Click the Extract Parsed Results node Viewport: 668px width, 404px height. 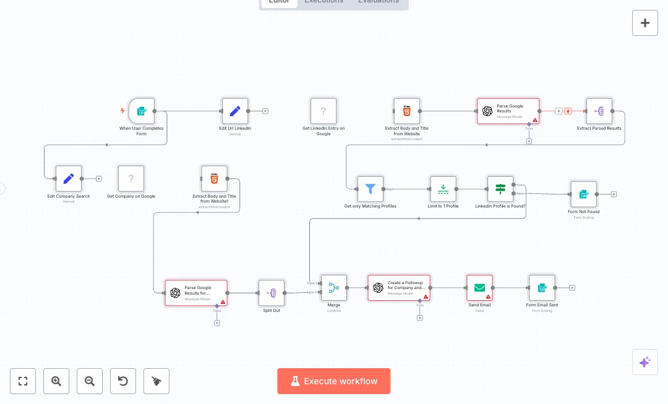[599, 111]
